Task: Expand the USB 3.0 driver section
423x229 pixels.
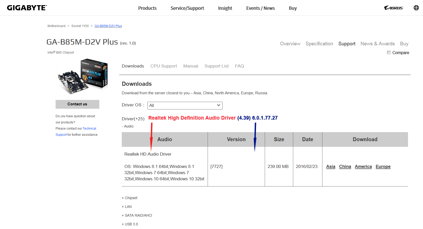Action: pyautogui.click(x=130, y=224)
